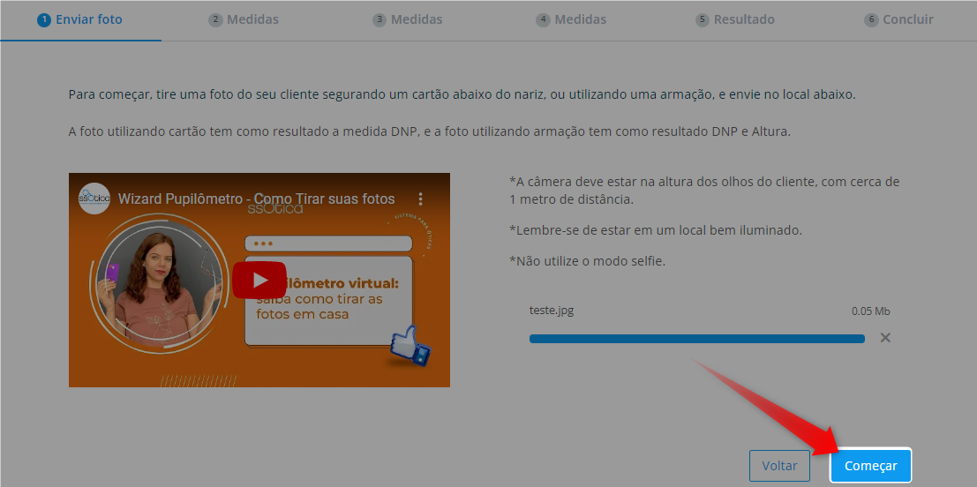Click the Começar button
This screenshot has height=487, width=977.
coord(870,465)
